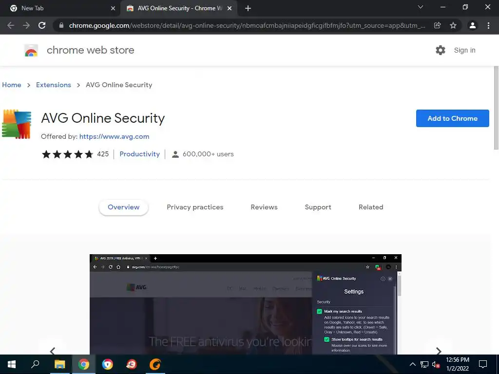Open Web Store settings gear
The image size is (499, 374).
441,50
